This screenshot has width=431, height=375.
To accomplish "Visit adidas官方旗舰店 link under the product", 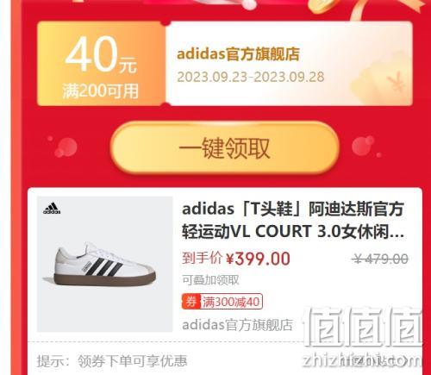I will tap(237, 325).
